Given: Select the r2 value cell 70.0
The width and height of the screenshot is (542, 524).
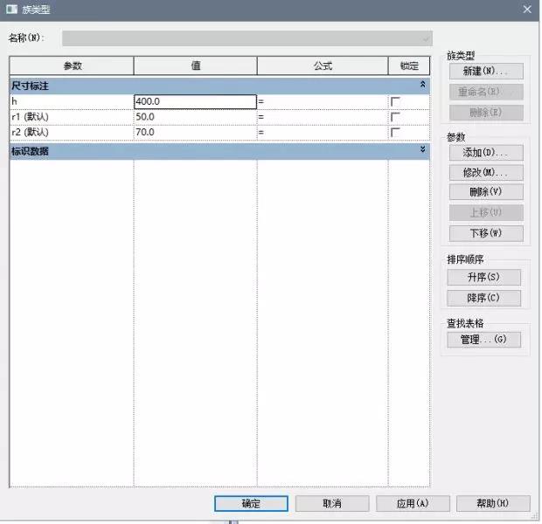Looking at the screenshot, I should (x=195, y=132).
